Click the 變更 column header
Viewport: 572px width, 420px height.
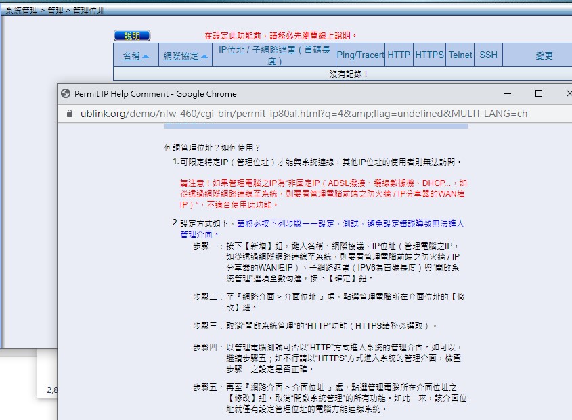tap(544, 56)
